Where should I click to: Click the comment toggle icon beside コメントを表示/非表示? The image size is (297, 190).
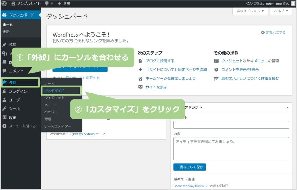pos(216,70)
